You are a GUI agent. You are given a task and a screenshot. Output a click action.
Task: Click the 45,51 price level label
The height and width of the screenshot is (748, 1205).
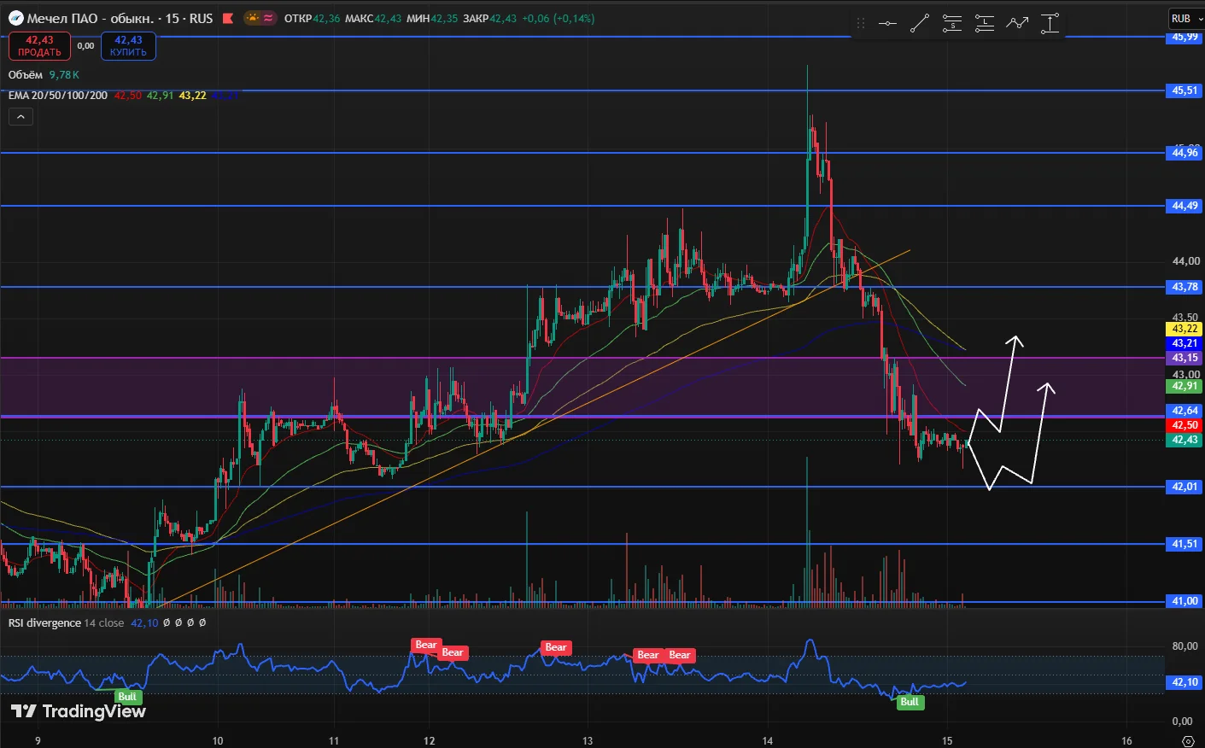click(1185, 91)
